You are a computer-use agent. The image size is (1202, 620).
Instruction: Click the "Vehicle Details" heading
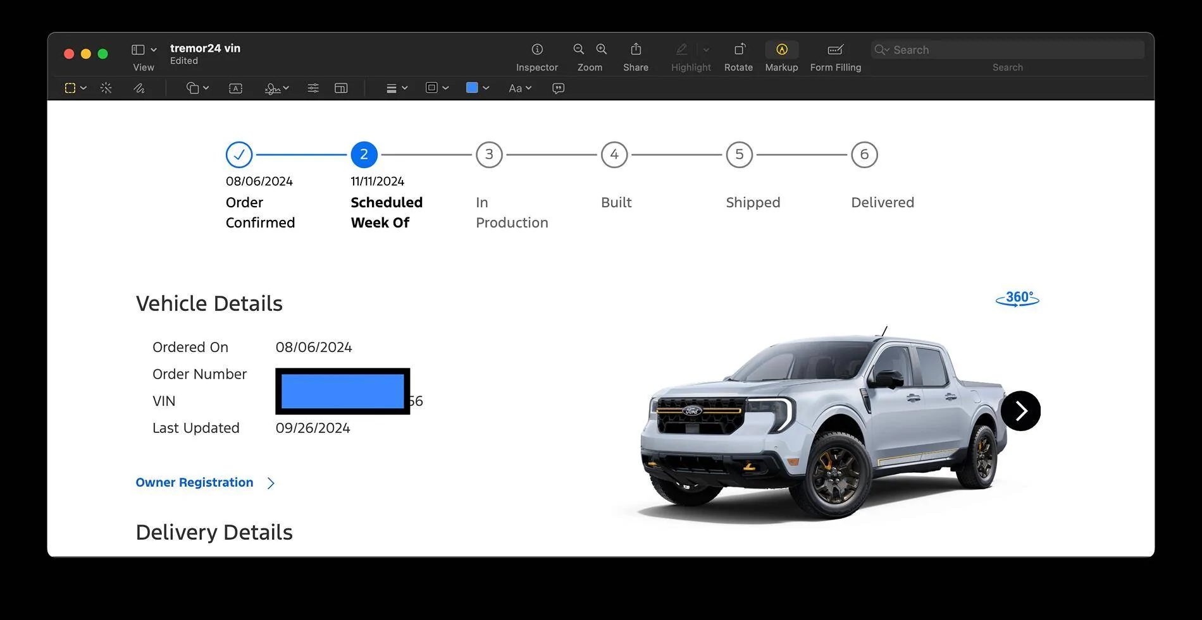coord(209,303)
